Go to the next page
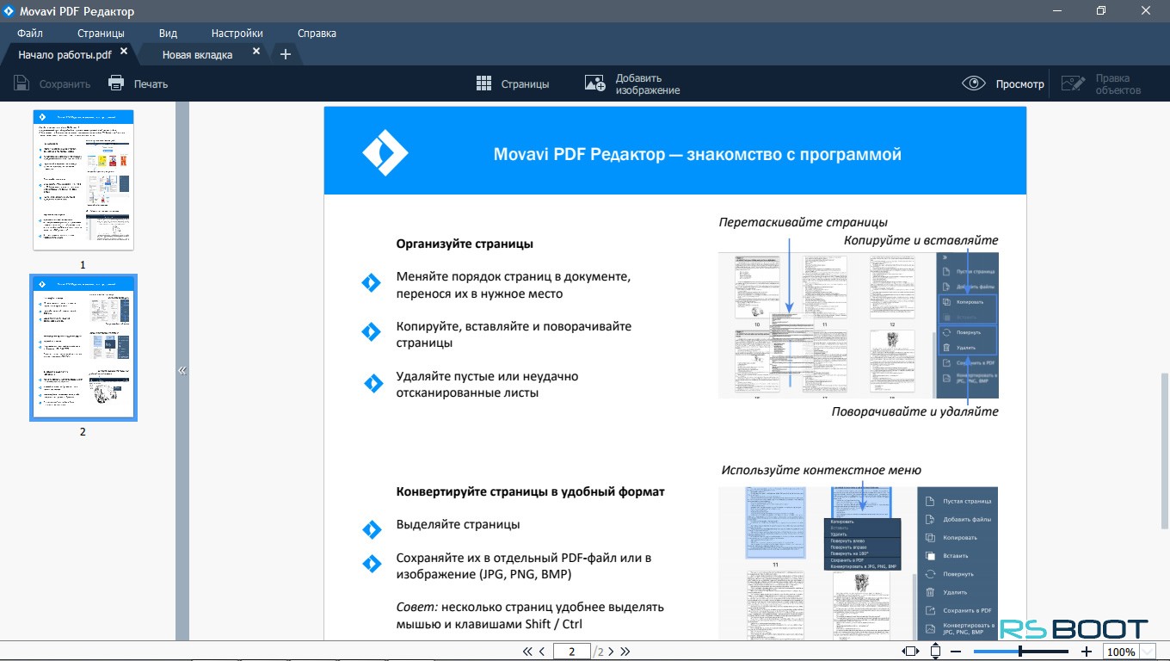The height and width of the screenshot is (661, 1170). [x=611, y=652]
